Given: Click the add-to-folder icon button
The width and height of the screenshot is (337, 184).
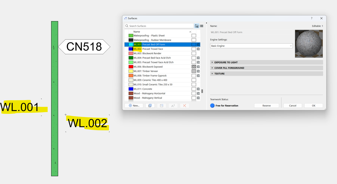Looking at the screenshot, I should 162,106.
